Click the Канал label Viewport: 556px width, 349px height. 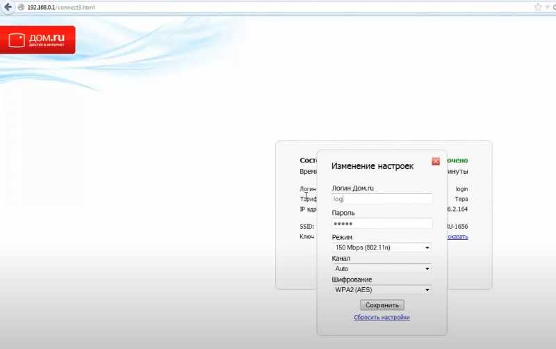click(x=341, y=259)
